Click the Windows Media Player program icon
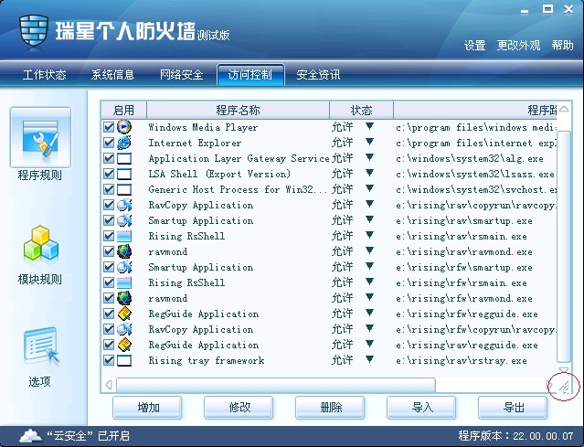This screenshot has height=447, width=584. pyautogui.click(x=124, y=127)
